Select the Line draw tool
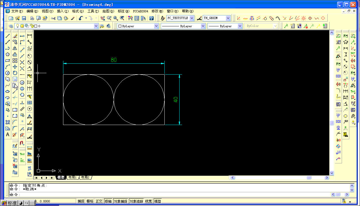Screen dimensions: 360x206 tap(8, 36)
